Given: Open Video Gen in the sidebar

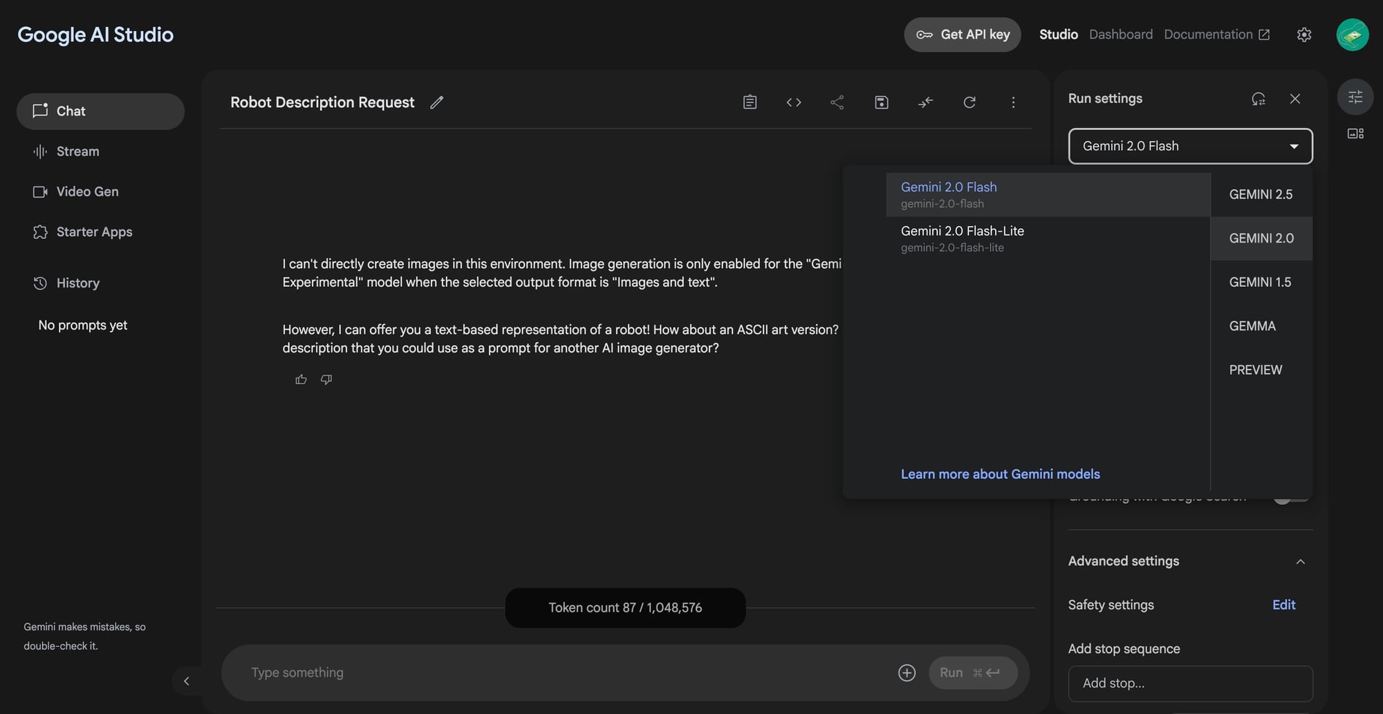Looking at the screenshot, I should pos(100,191).
